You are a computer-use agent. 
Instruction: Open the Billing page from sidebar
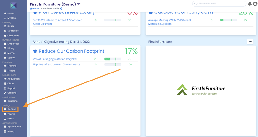click(x=11, y=131)
